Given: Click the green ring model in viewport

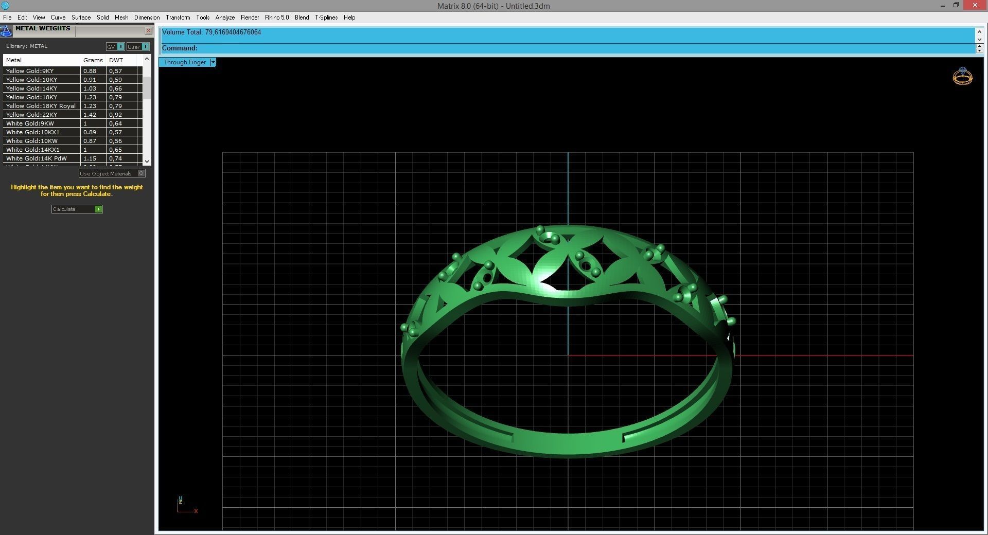Looking at the screenshot, I should [568, 342].
